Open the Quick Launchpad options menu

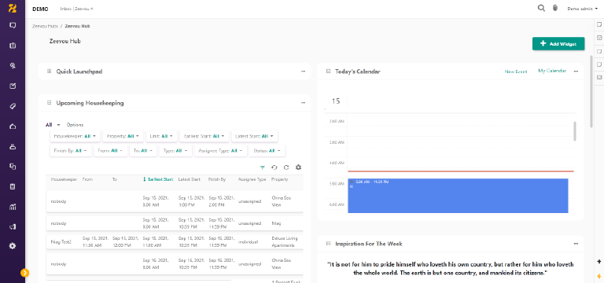(x=303, y=72)
